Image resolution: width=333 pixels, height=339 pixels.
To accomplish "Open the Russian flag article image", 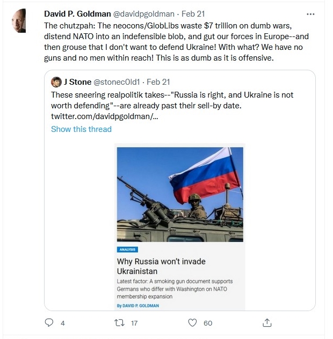I will (x=180, y=194).
